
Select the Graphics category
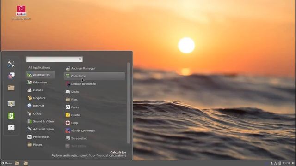41,98
